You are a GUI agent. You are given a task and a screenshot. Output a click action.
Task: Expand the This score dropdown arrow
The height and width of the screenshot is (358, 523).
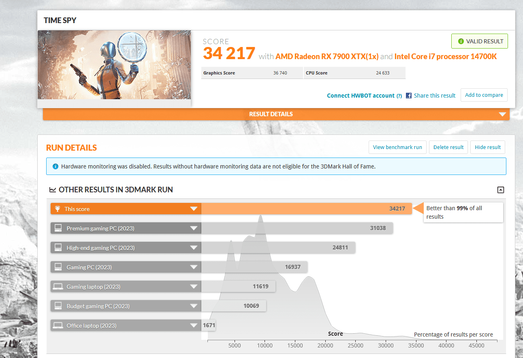pyautogui.click(x=194, y=209)
